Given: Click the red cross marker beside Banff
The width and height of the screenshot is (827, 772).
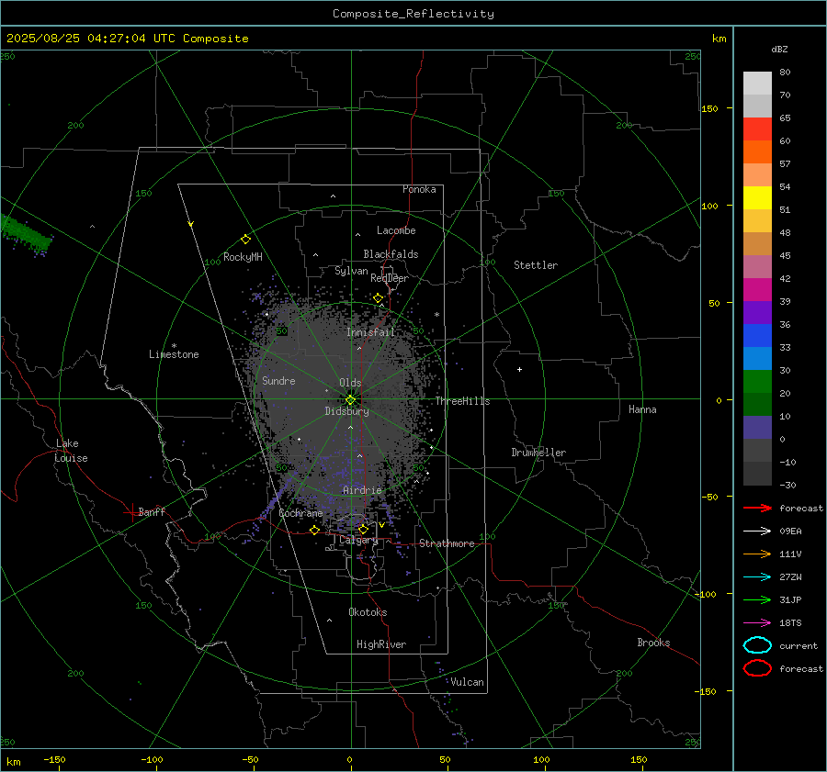Looking at the screenshot, I should coord(131,512).
